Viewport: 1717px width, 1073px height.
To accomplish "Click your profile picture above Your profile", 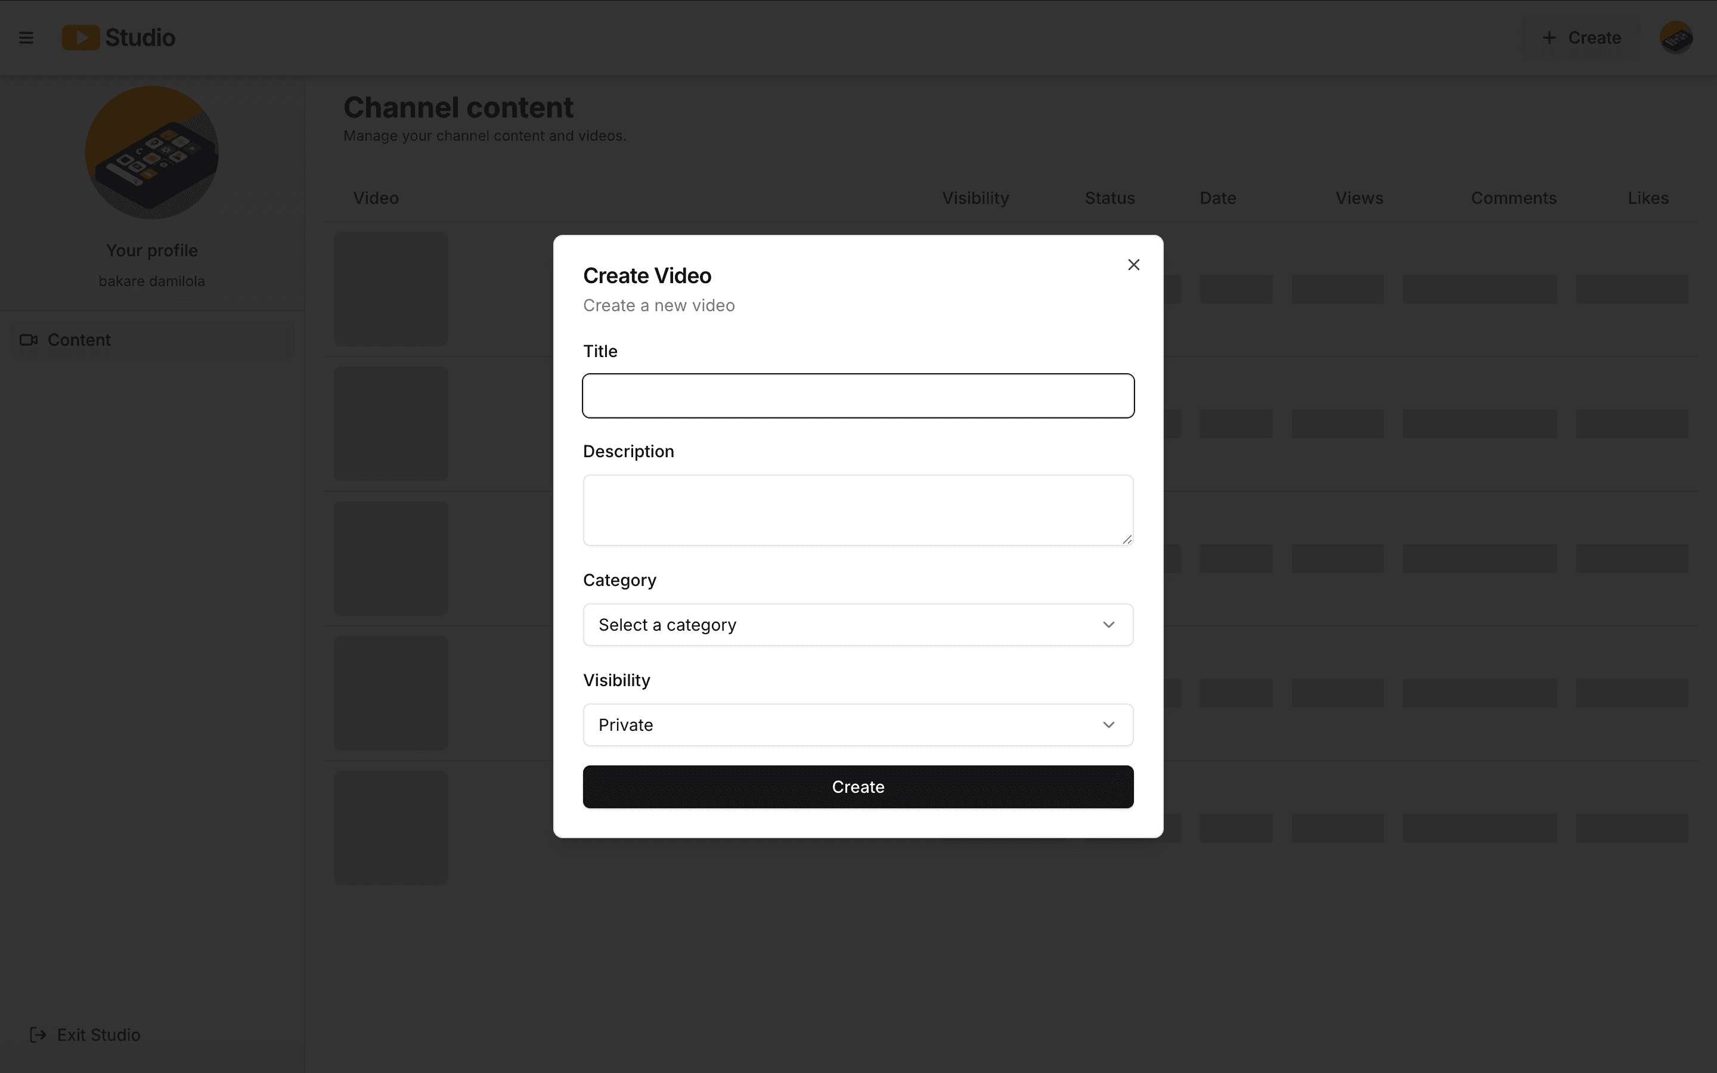I will [x=151, y=153].
